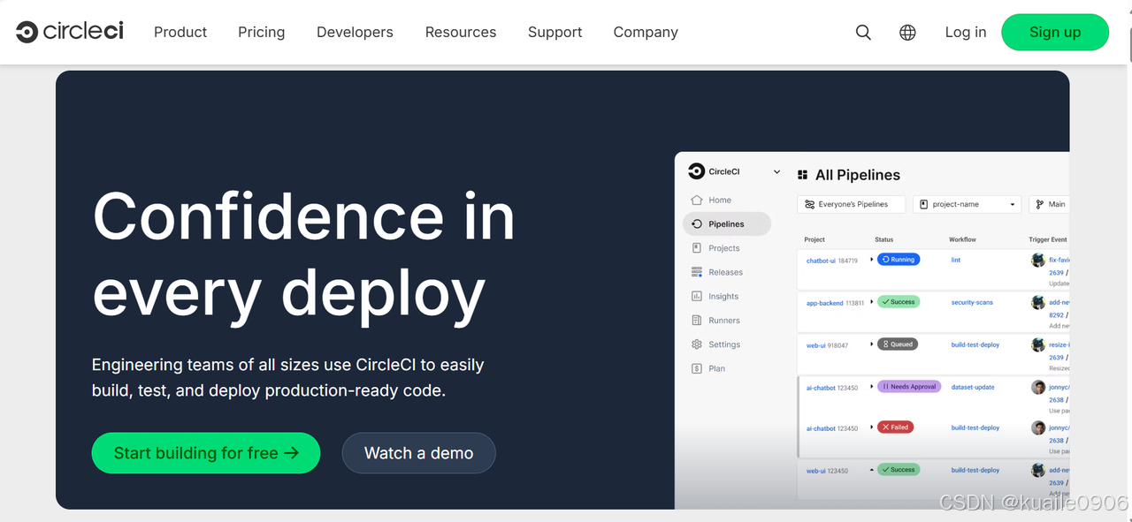Open the project-name dropdown

click(x=967, y=204)
